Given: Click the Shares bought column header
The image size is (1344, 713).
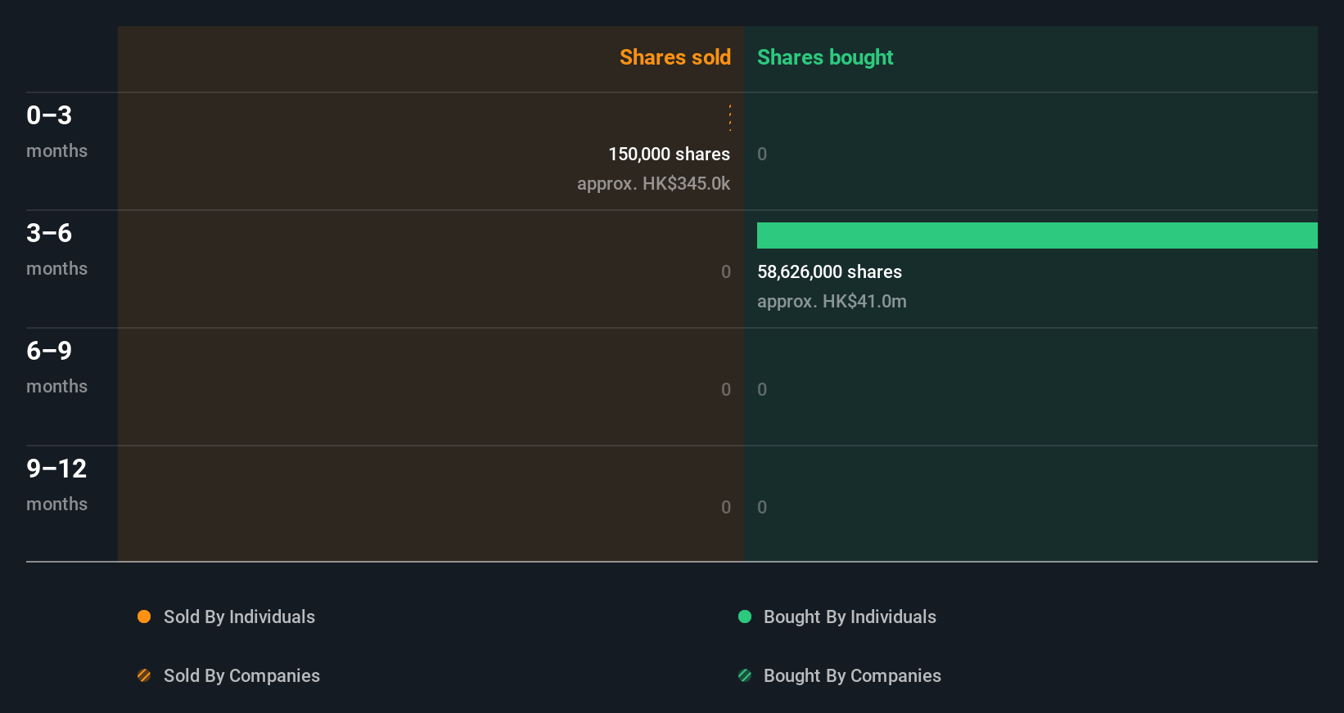Looking at the screenshot, I should pyautogui.click(x=825, y=57).
